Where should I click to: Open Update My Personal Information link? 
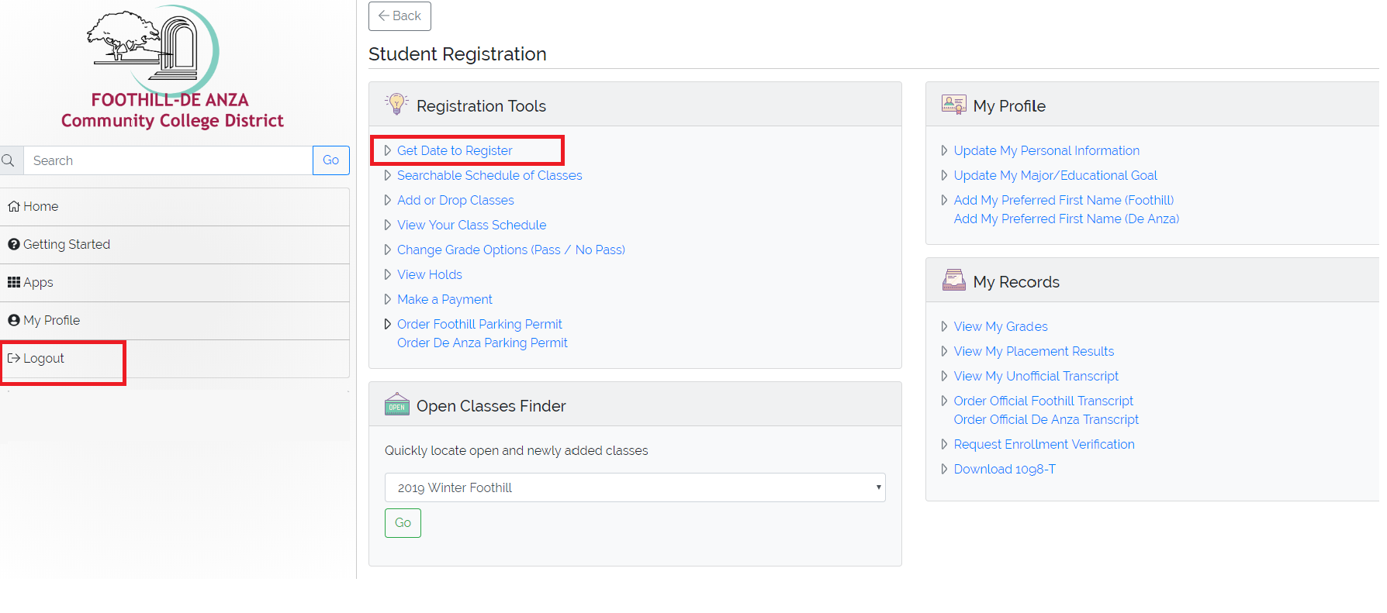pyautogui.click(x=1046, y=150)
